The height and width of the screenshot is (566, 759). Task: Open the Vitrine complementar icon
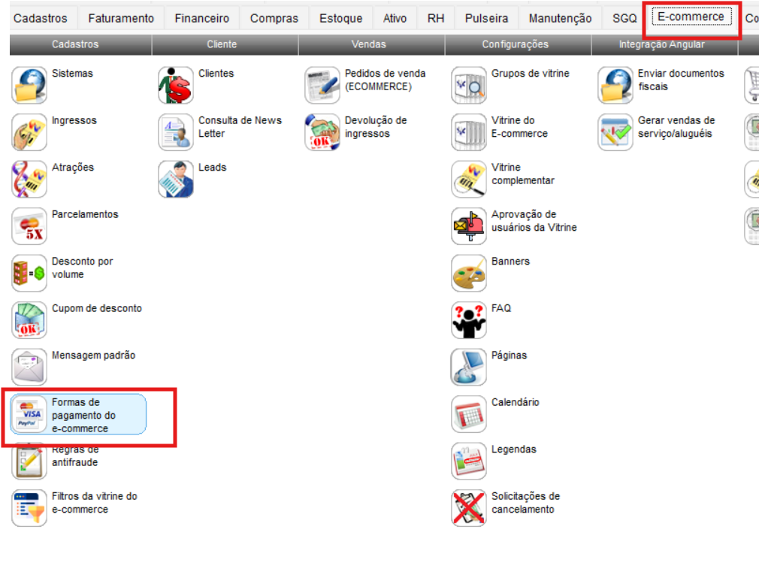tap(469, 179)
